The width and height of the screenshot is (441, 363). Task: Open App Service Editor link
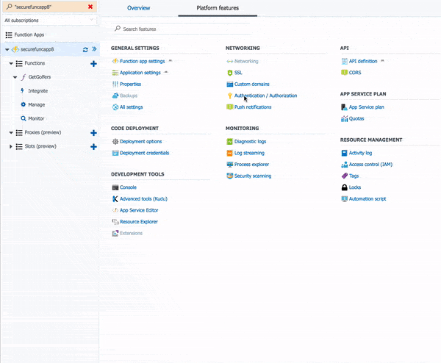[139, 210]
